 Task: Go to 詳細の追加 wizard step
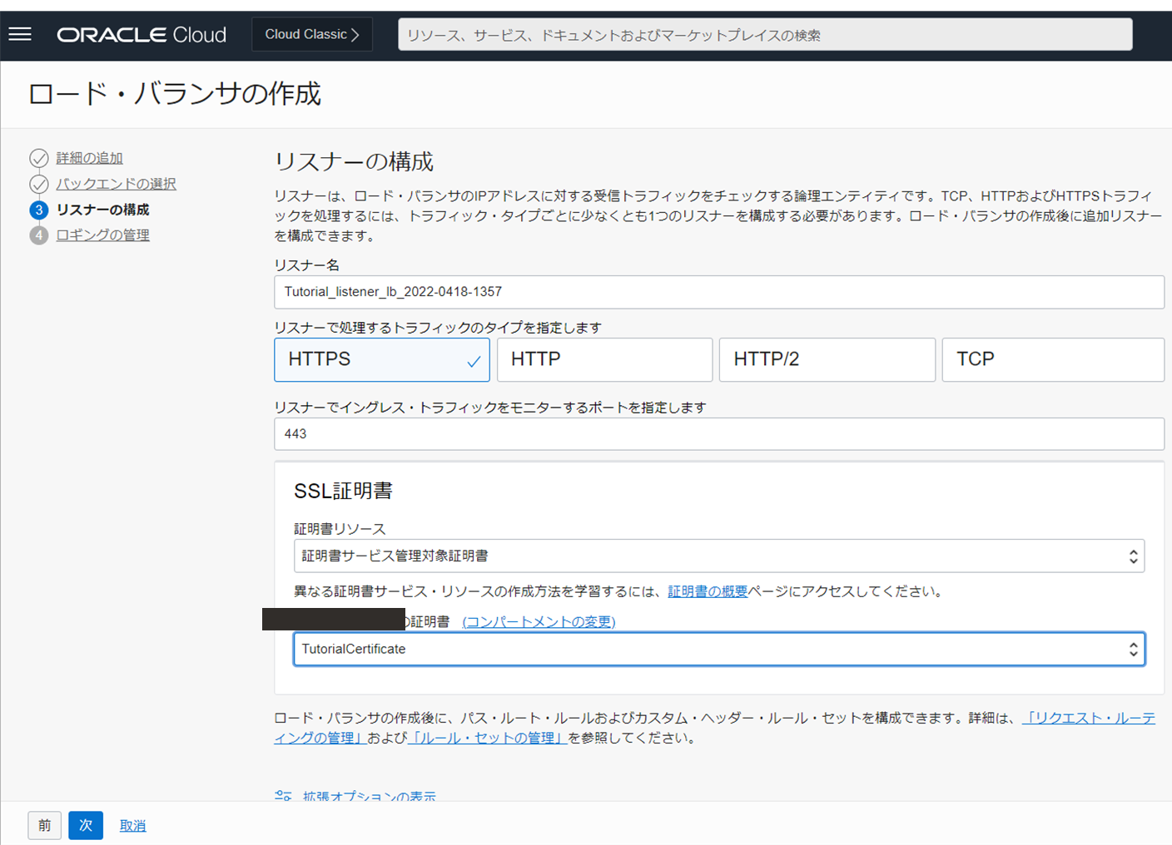click(89, 158)
